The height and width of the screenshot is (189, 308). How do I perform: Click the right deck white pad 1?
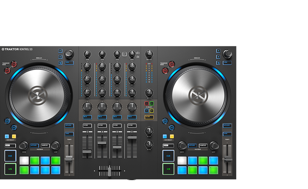point(182,161)
